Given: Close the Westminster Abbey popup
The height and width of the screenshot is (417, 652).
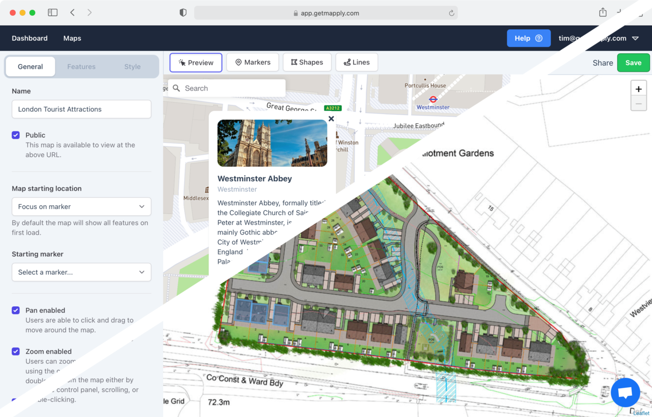Looking at the screenshot, I should pyautogui.click(x=331, y=118).
